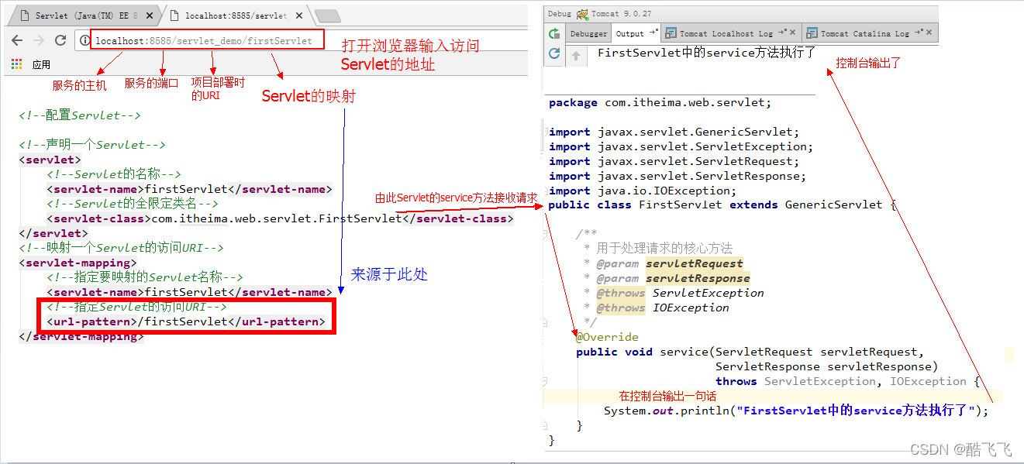Click the package com.itheima.web.servlet line
This screenshot has width=1024, height=464.
pyautogui.click(x=660, y=102)
